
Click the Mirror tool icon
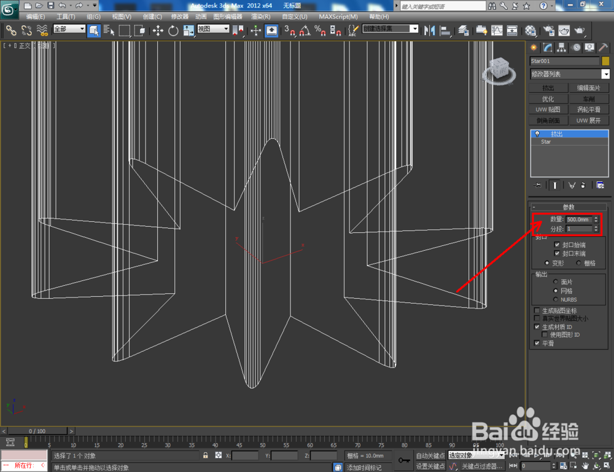click(x=430, y=30)
